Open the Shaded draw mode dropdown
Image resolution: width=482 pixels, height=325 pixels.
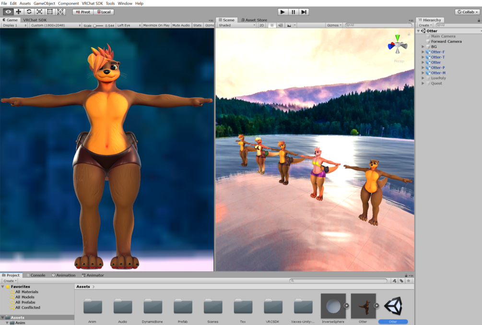tap(237, 25)
